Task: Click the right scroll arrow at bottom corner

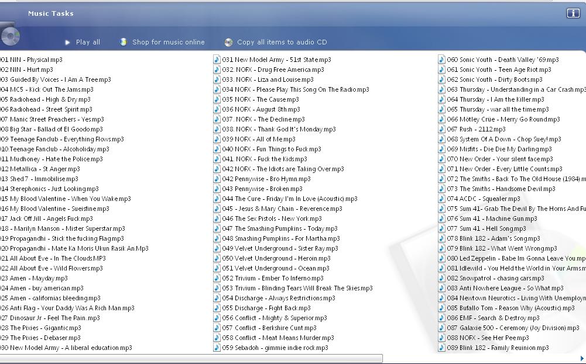Action: [x=582, y=358]
